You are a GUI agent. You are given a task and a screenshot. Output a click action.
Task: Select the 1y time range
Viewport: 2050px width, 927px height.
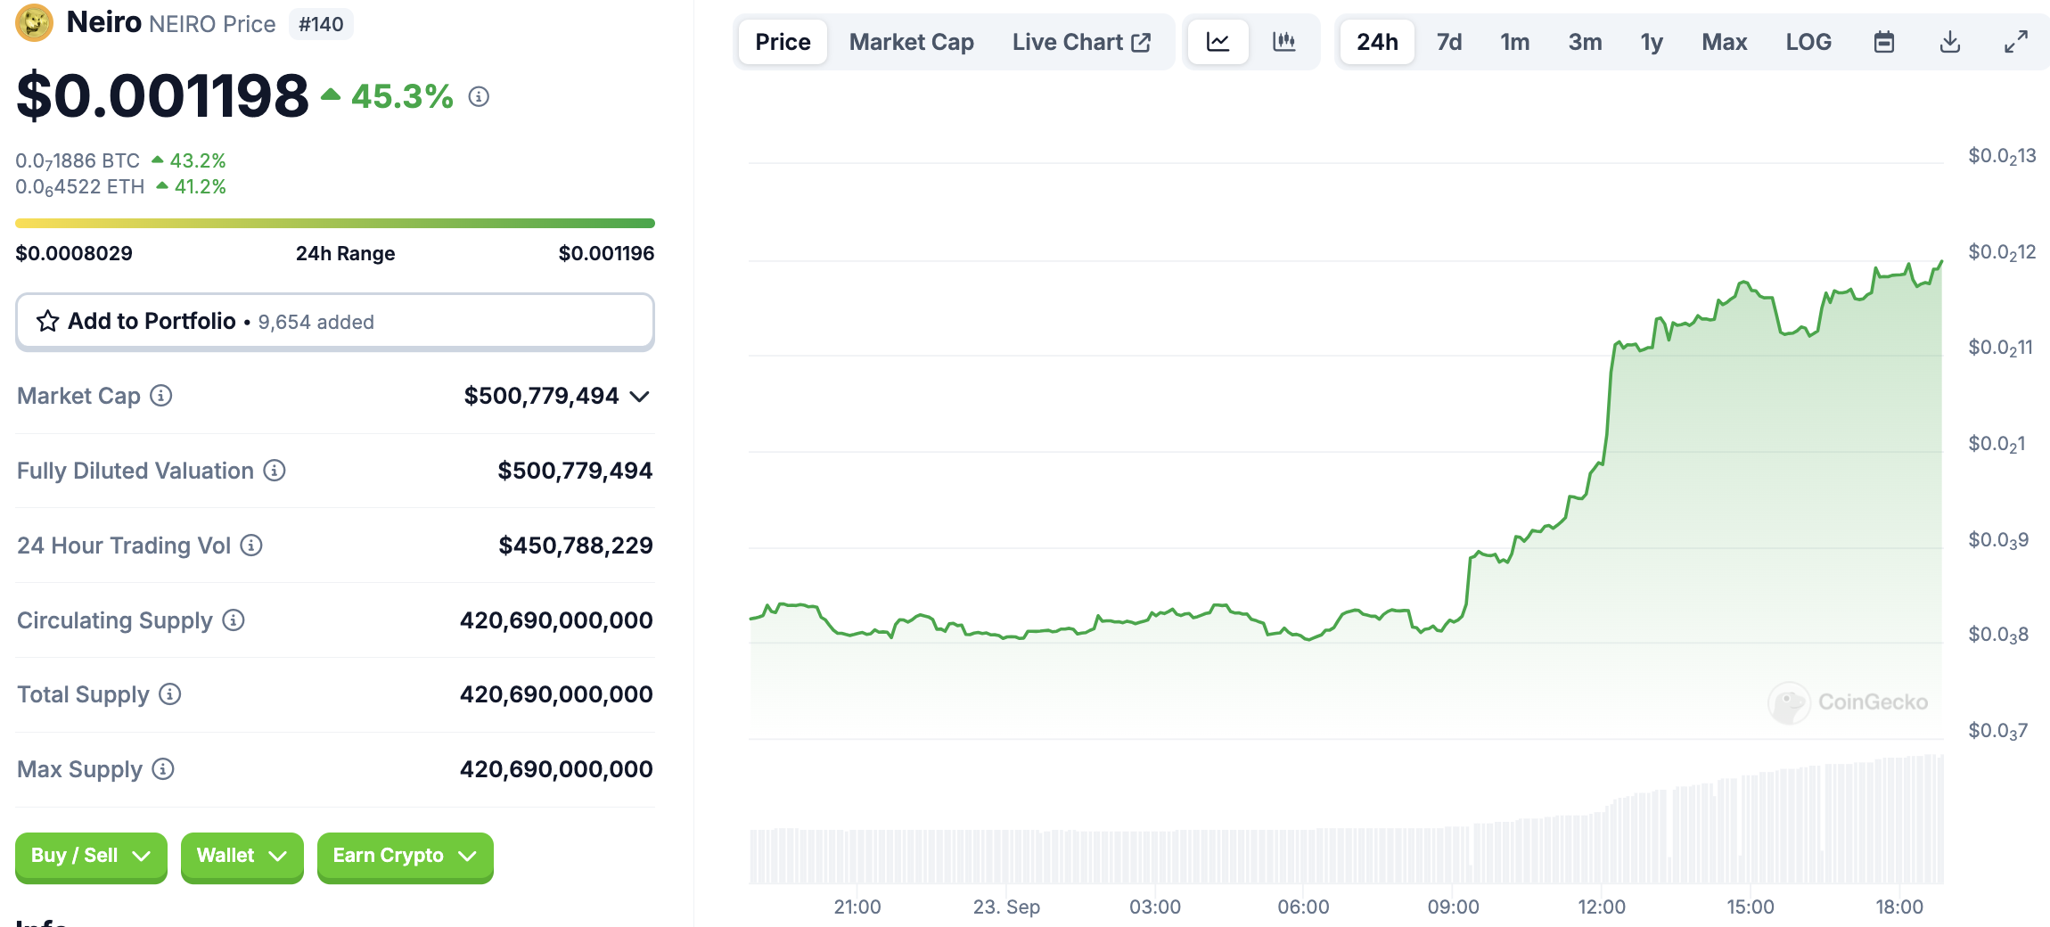click(1651, 42)
